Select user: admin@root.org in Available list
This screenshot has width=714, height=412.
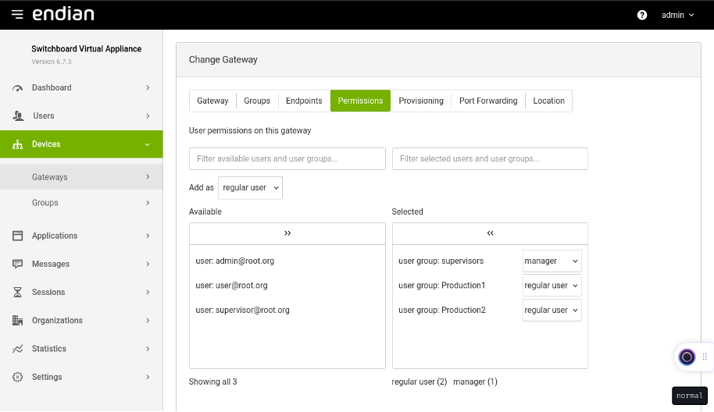(235, 261)
